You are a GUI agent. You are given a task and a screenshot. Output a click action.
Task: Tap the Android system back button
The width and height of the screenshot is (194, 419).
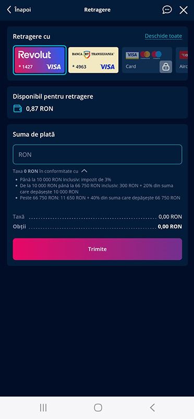[x=152, y=407]
